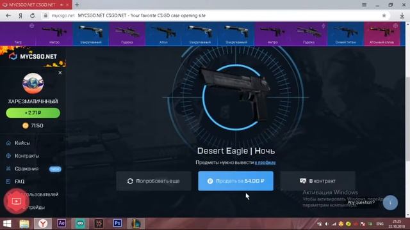Open Сражения in the sidebar
410x230 pixels.
point(27,169)
